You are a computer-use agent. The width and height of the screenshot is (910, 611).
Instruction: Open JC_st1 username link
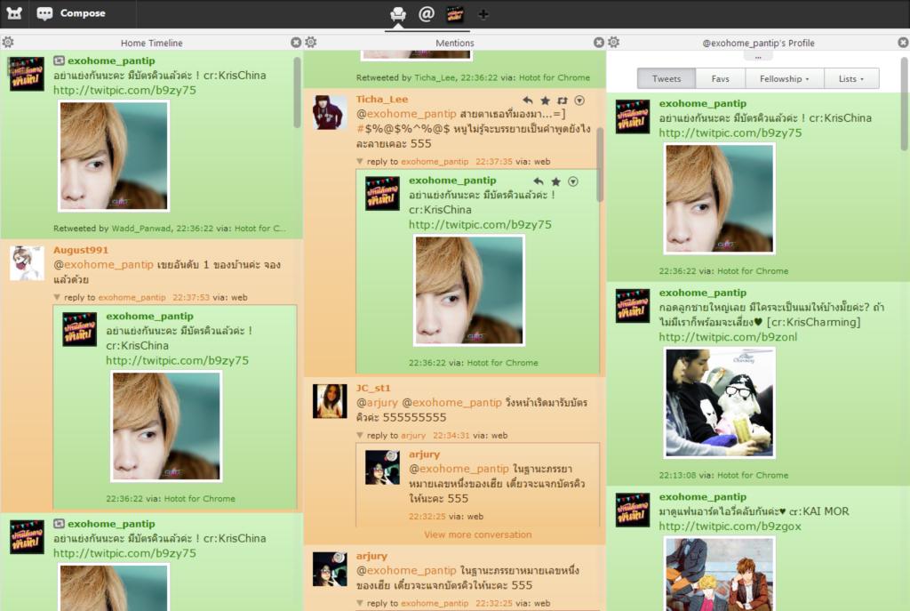pos(373,388)
